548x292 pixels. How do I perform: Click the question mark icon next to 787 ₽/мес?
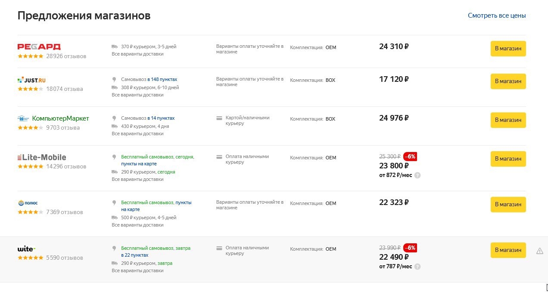coord(417,267)
